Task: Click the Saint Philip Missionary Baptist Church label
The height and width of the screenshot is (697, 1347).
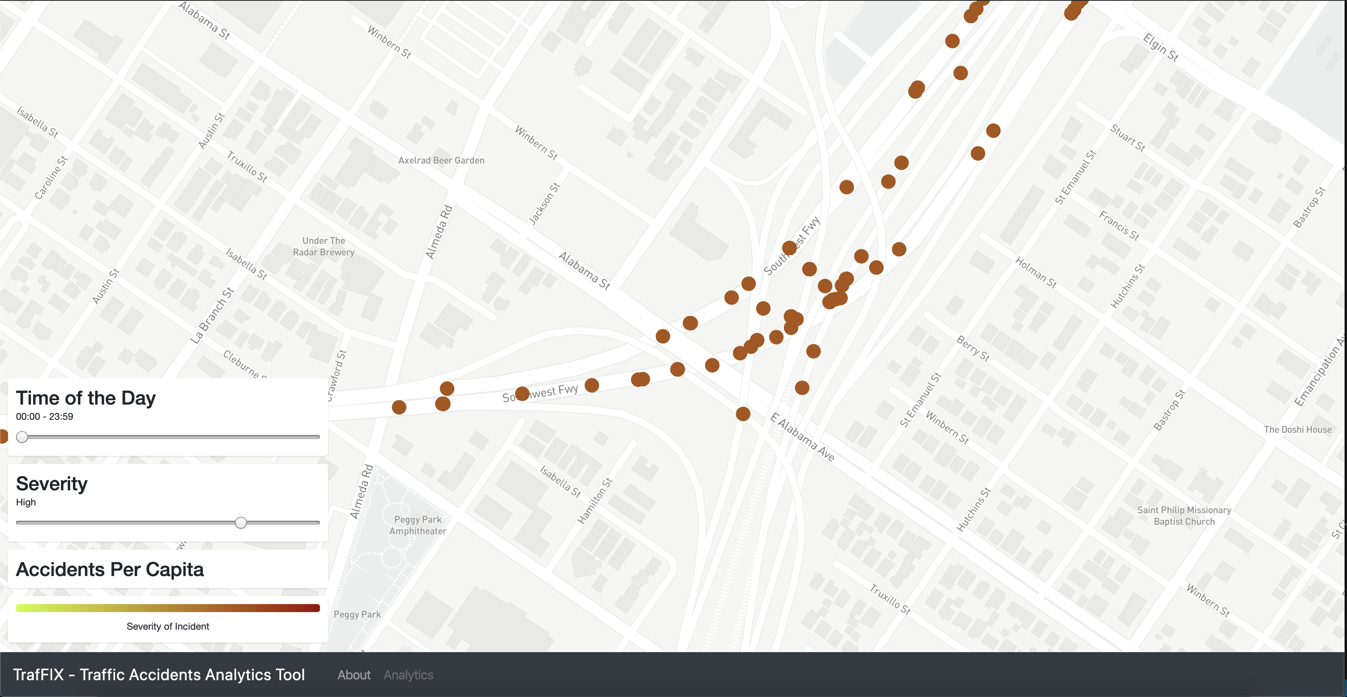Action: point(1184,516)
